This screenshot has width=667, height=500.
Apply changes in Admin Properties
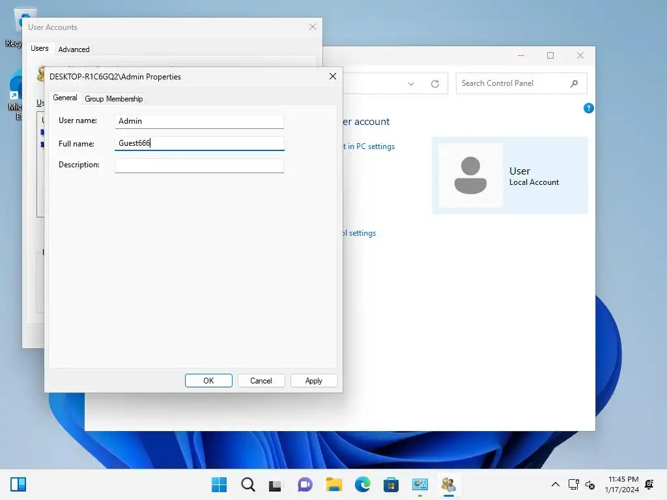point(313,380)
